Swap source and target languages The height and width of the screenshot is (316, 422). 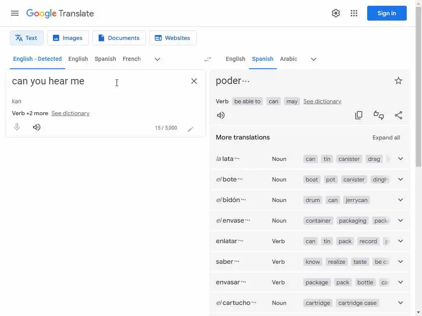coord(208,59)
